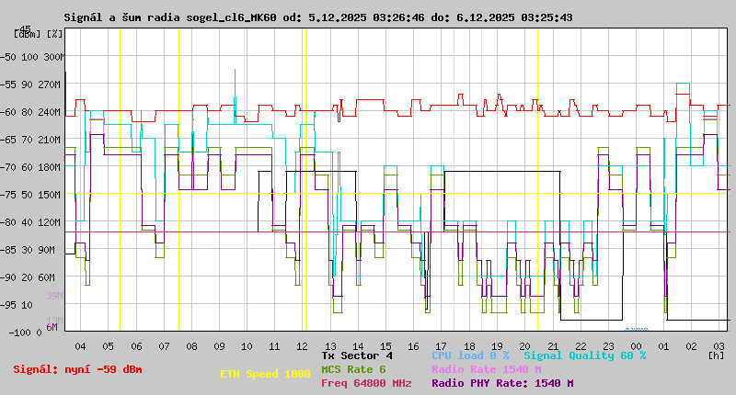Screen dimensions: 736x395
Task: Click the 'MCS Rate 6' legend label
Action: point(353,369)
